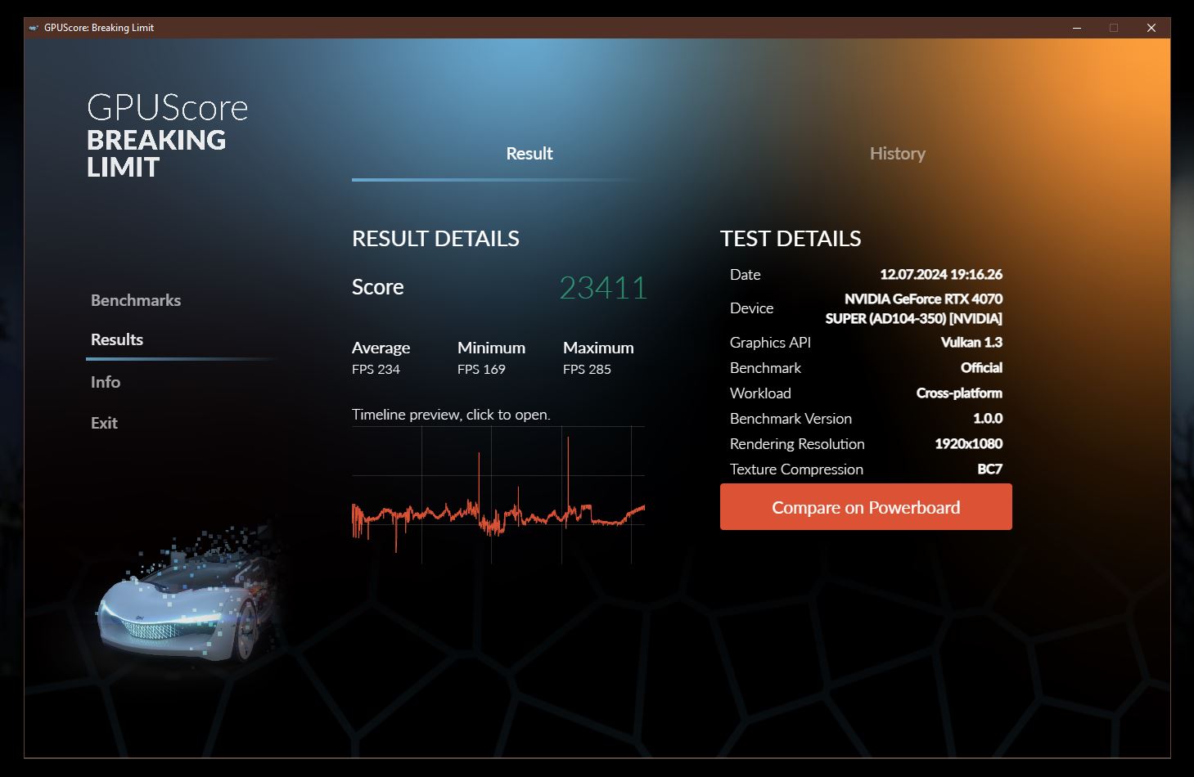Screen dimensions: 1194x777
Task: Click Compare on Powerboard button
Action: pos(866,507)
